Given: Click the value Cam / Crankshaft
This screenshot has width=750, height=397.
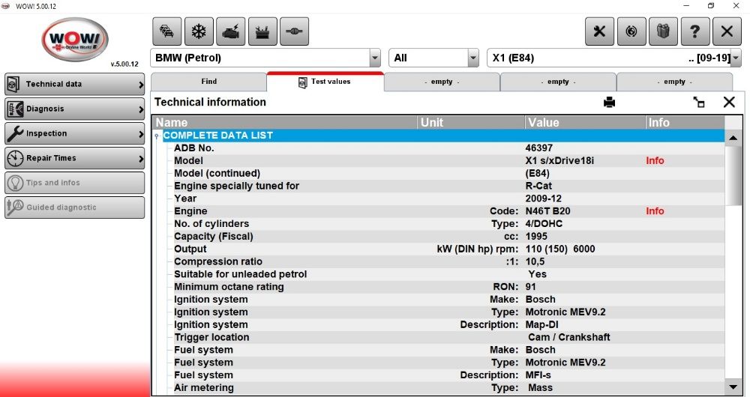Looking at the screenshot, I should 569,337.
